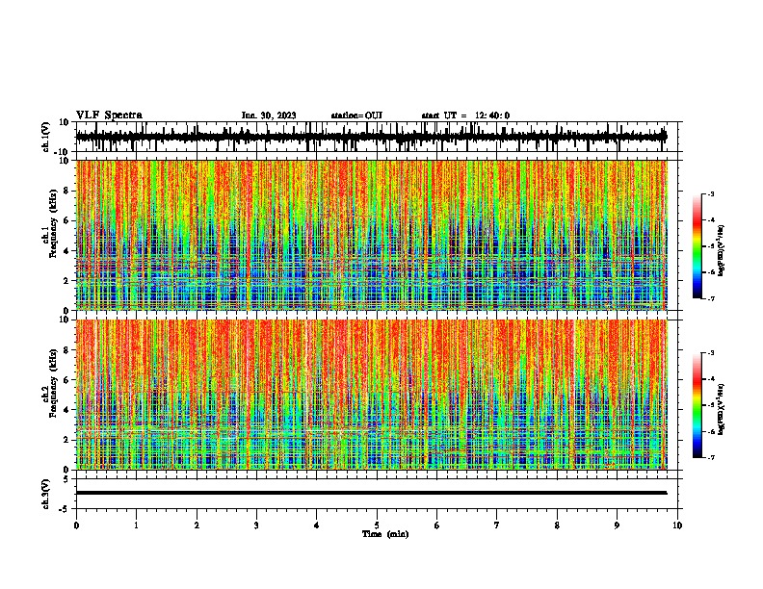Screen dimensions: 763x589
Task: Click the ch.1 voltage waveform trace
Action: click(371, 137)
